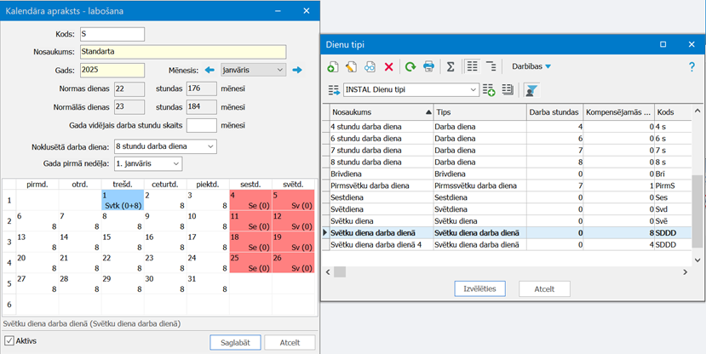Click the red delete X icon

(x=388, y=66)
